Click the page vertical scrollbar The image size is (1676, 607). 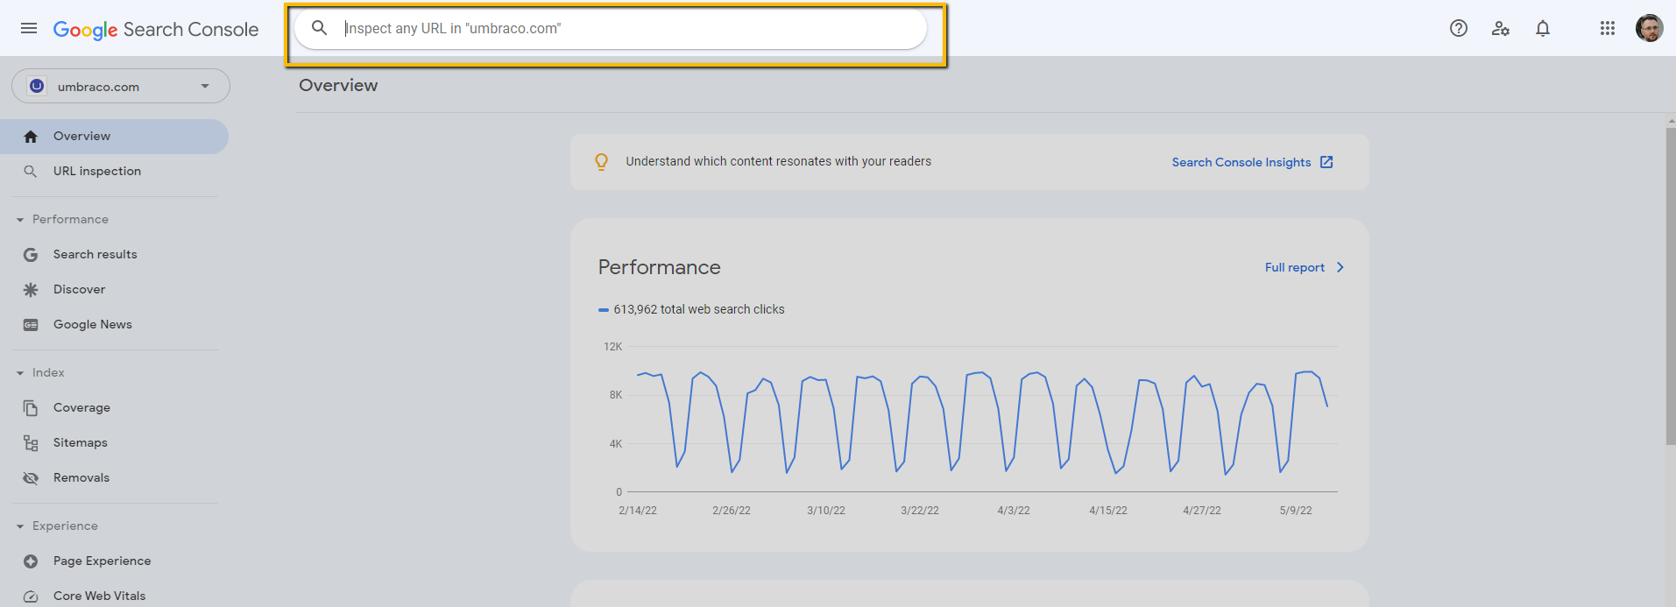click(1671, 286)
